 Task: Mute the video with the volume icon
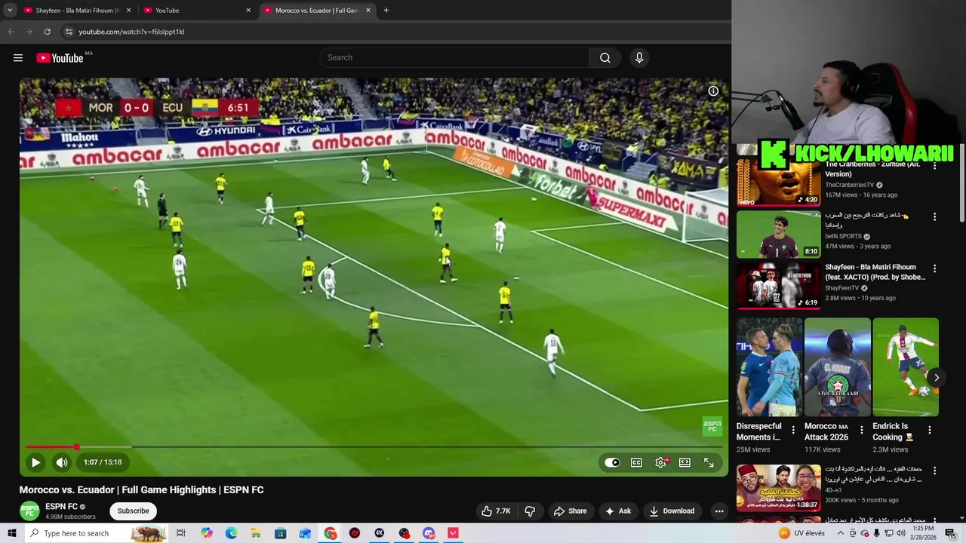point(62,462)
